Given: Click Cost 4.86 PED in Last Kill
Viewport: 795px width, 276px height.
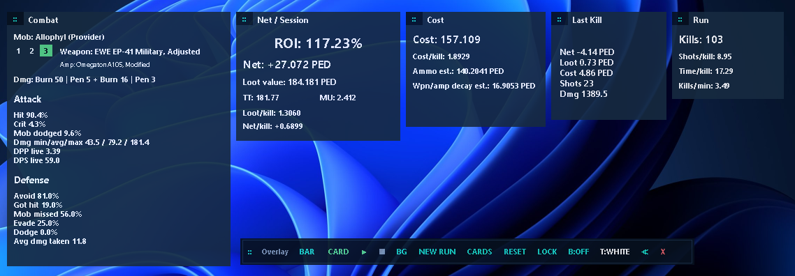Looking at the screenshot, I should point(586,73).
